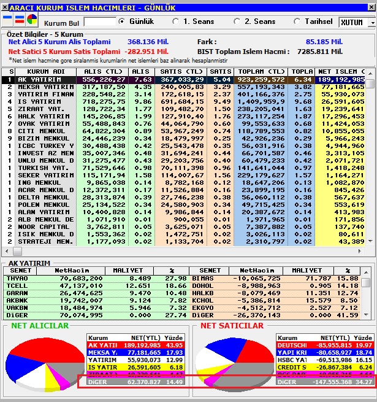Select the OYAK YATIRIM row
The height and width of the screenshot is (402, 377).
tap(184, 124)
